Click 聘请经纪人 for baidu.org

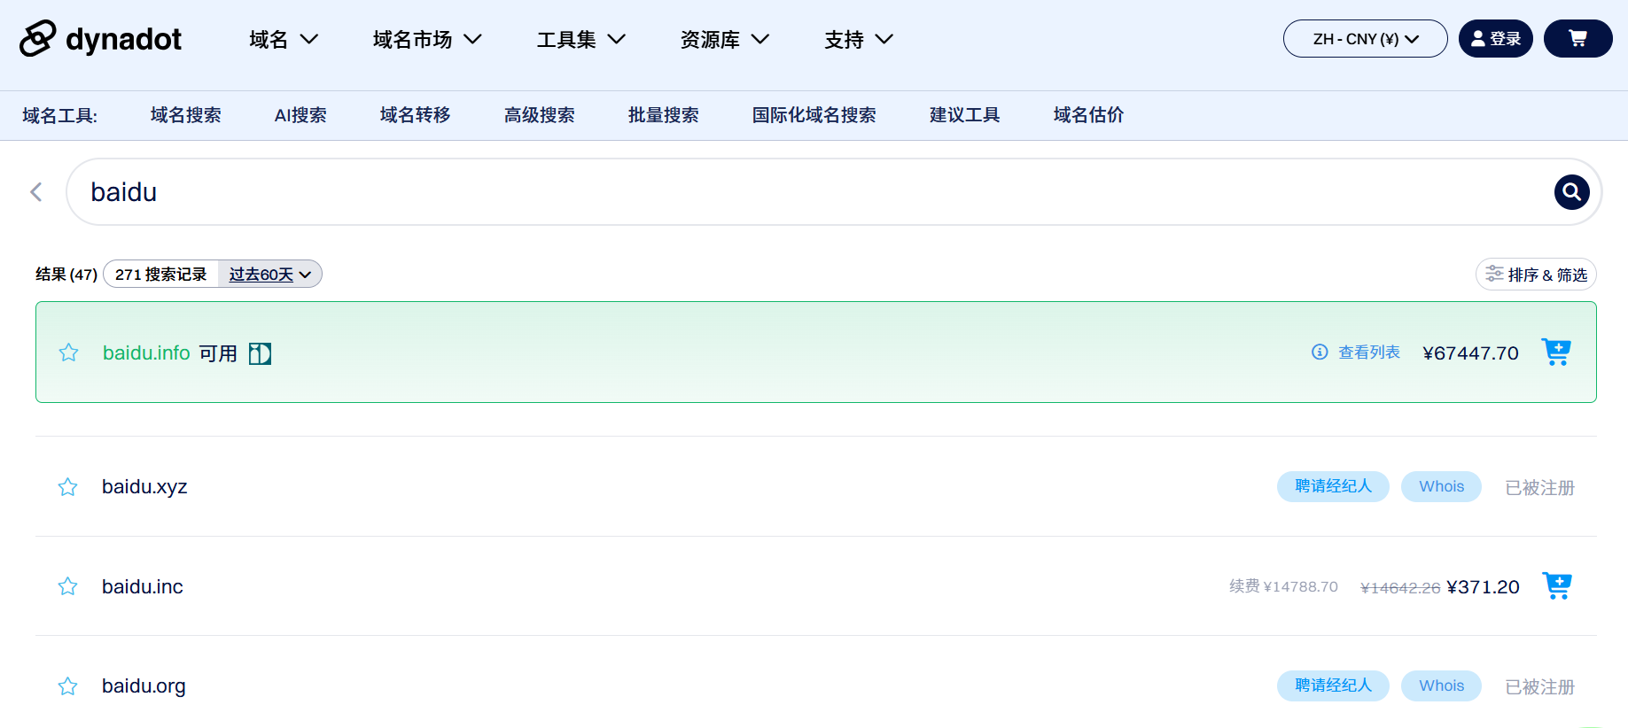pyautogui.click(x=1333, y=685)
